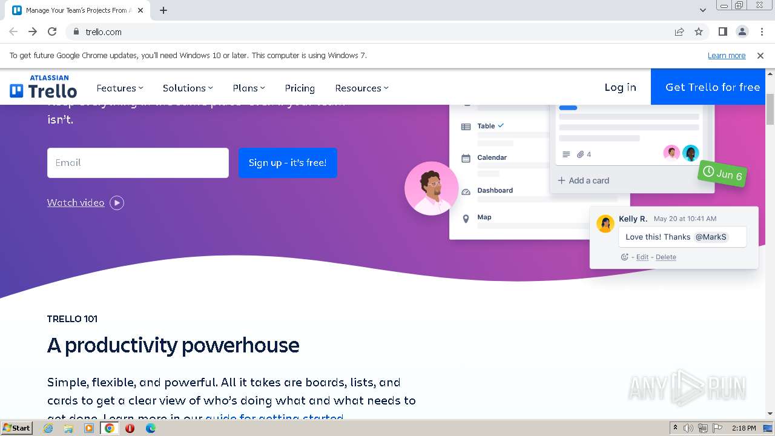Click the Calendar label in the views list
Screen dimensions: 775x436
(492, 157)
